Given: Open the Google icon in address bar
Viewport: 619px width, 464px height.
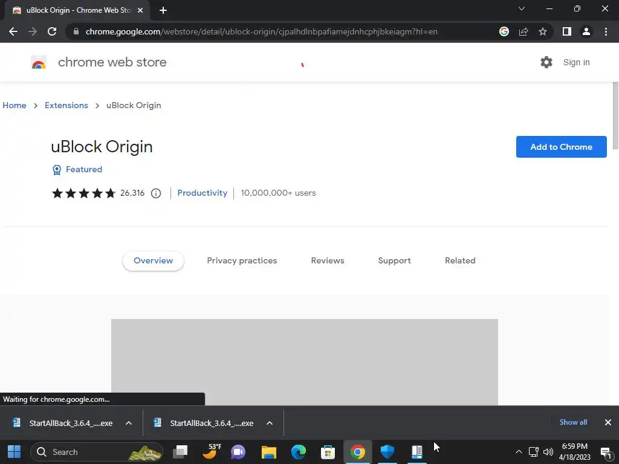Looking at the screenshot, I should pos(504,31).
